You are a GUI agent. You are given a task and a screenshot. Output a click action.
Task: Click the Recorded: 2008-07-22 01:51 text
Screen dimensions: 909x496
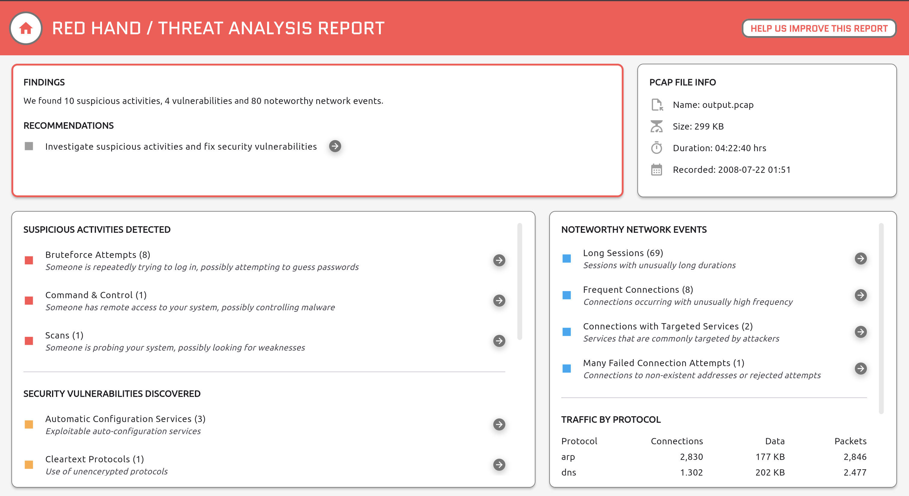click(x=732, y=170)
